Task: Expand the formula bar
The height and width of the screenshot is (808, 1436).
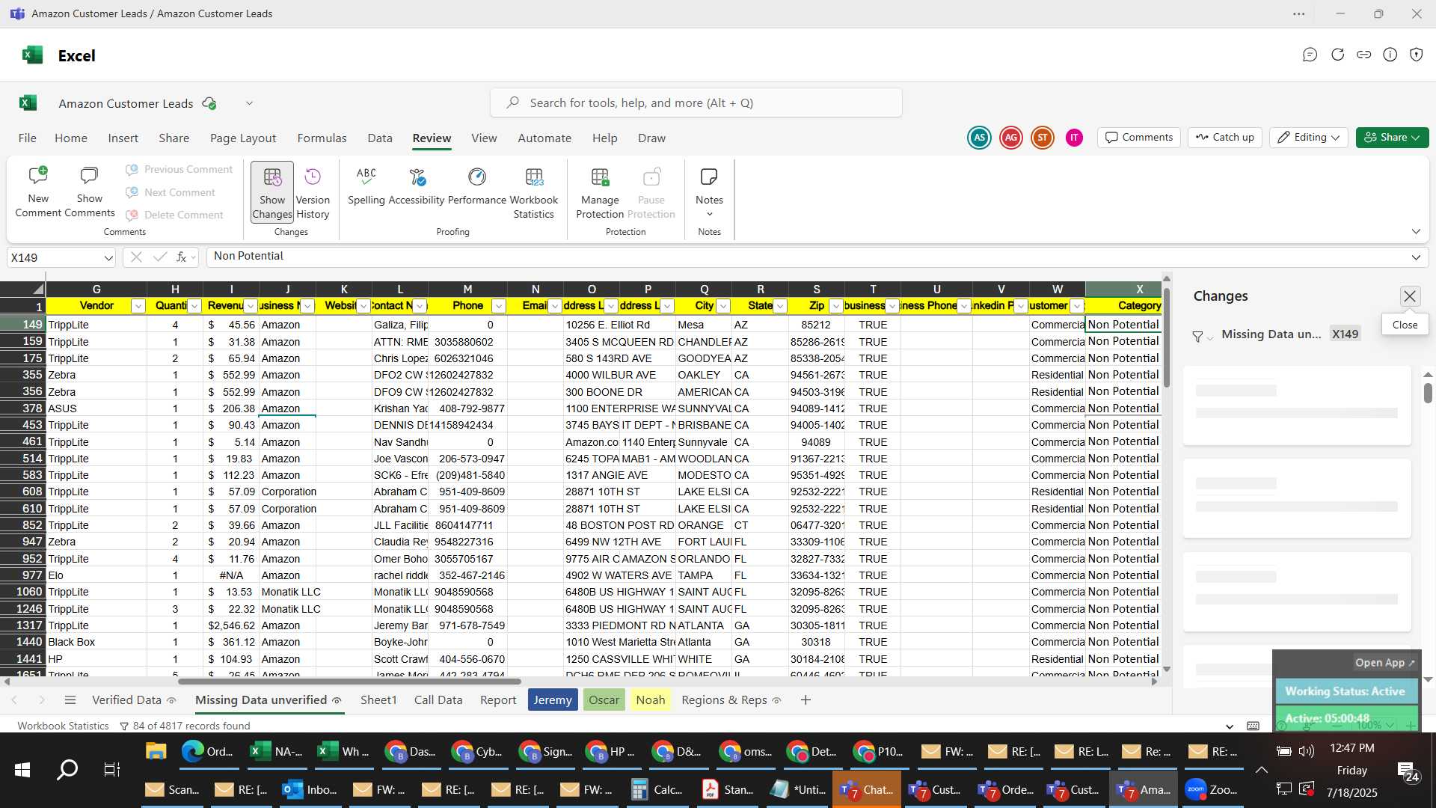Action: pos(1416,257)
